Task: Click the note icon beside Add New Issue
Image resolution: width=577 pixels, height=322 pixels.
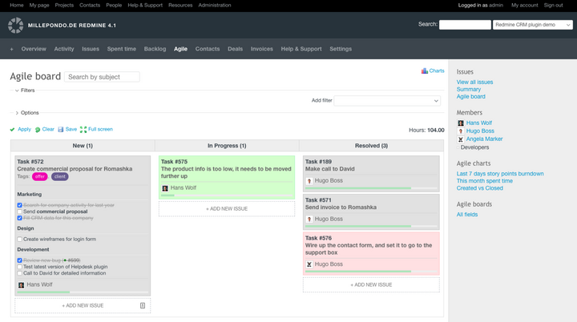Action: [x=143, y=305]
